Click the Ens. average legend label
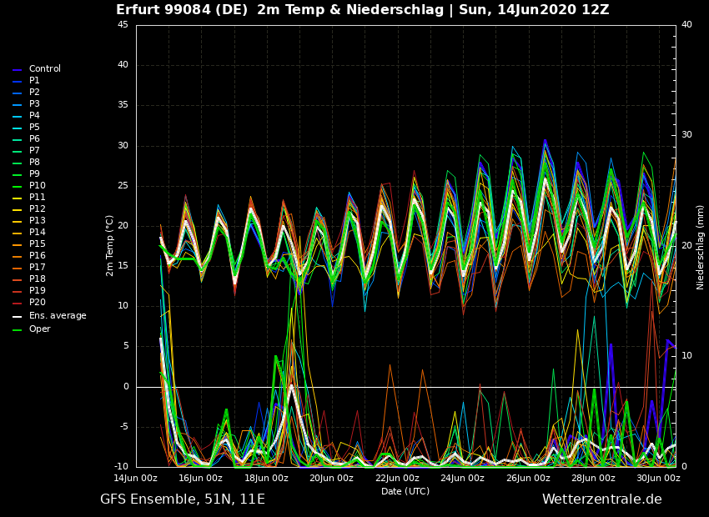This screenshot has width=709, height=517. pyautogui.click(x=58, y=316)
